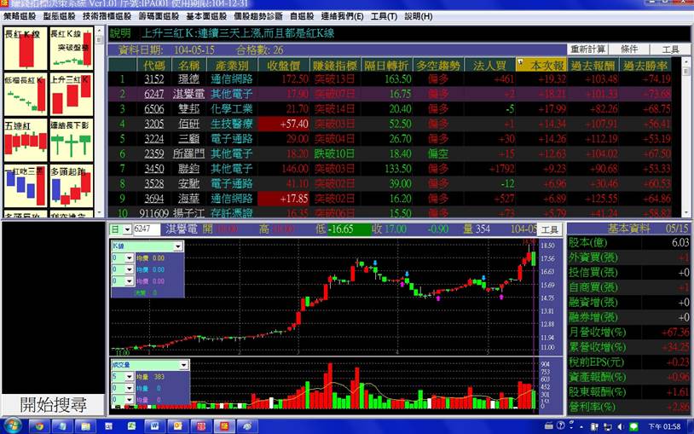This screenshot has width=694, height=434.
Task: Click the 重新計算 button
Action: (587, 49)
